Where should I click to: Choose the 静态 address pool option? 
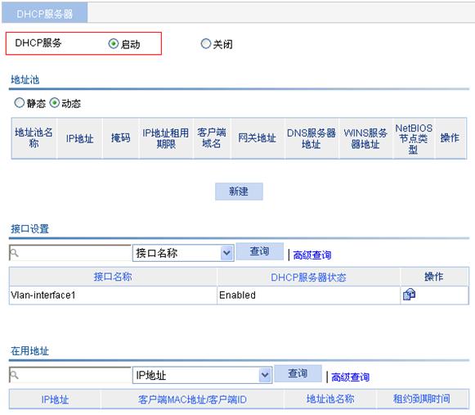(x=19, y=103)
